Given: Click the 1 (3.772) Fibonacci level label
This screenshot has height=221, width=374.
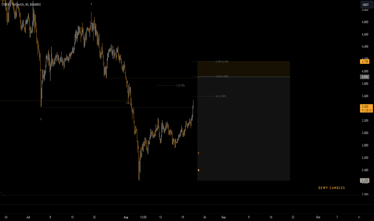Looking at the screenshot, I should pyautogui.click(x=180, y=86).
